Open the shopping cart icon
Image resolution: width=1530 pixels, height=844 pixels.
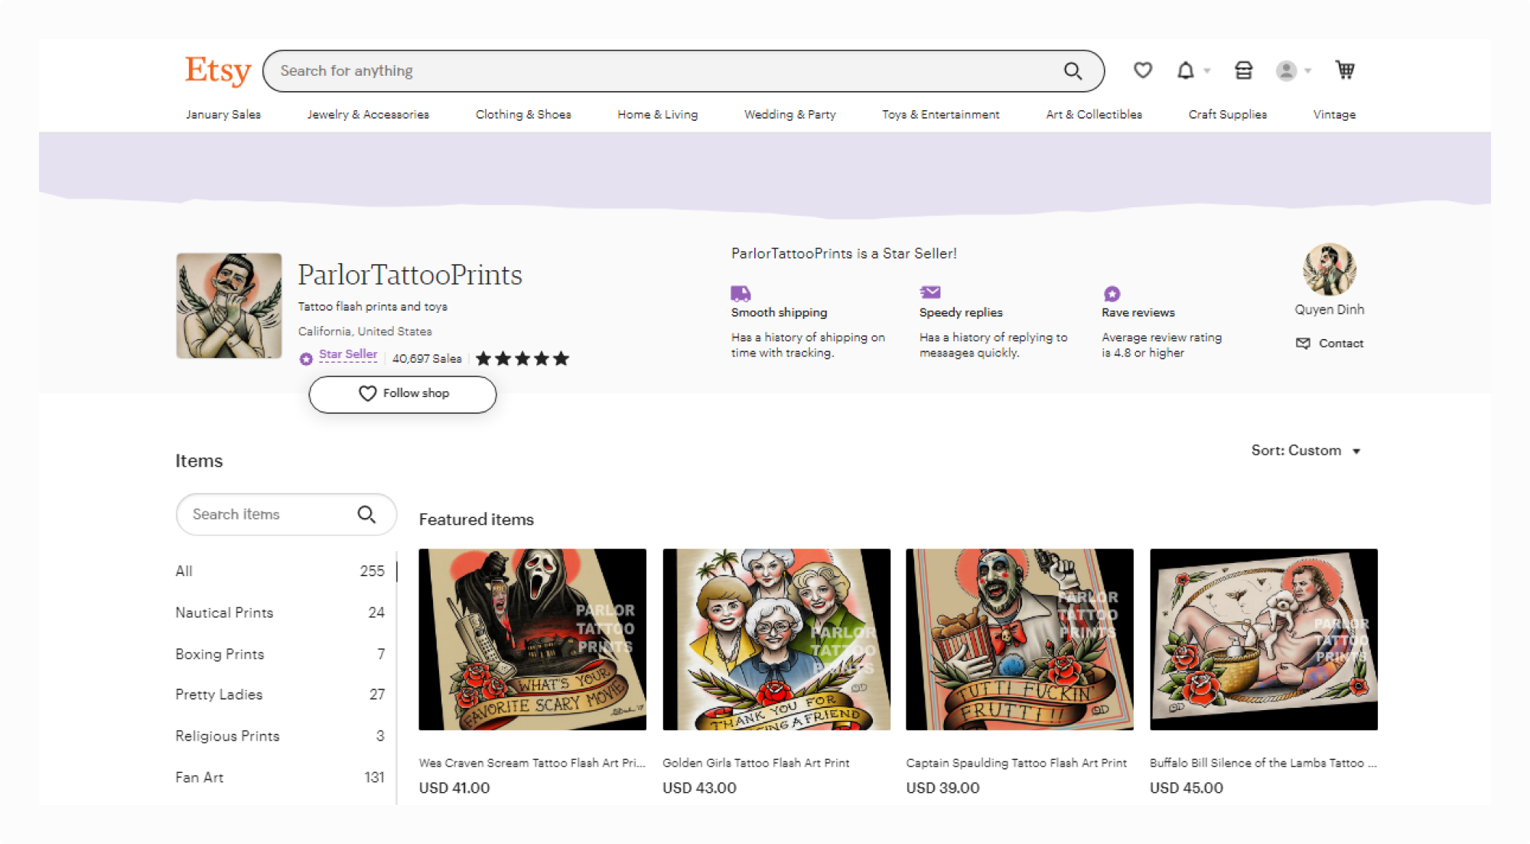1345,70
